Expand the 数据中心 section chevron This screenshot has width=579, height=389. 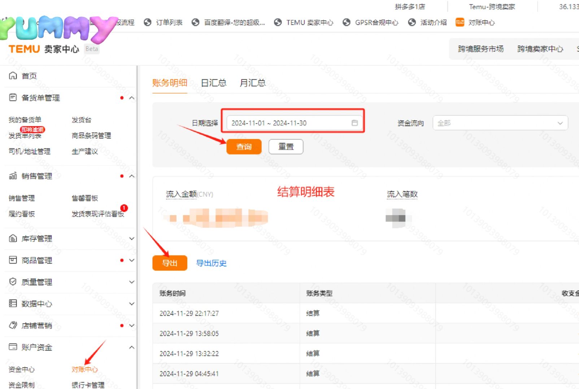point(132,304)
